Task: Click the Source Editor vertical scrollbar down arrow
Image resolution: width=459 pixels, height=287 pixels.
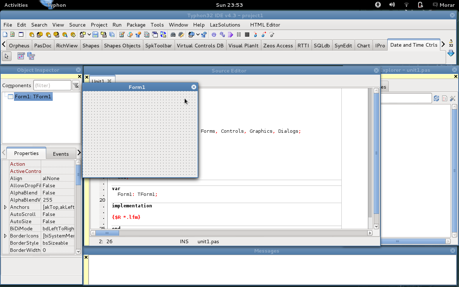Action: click(376, 226)
